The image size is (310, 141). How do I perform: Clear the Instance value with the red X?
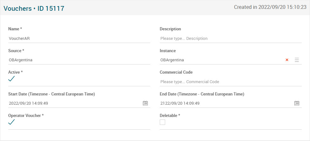(287, 60)
